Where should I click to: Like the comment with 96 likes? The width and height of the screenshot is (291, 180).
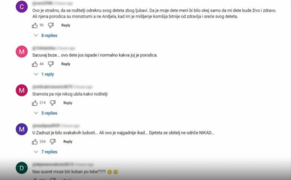pyautogui.click(x=35, y=25)
